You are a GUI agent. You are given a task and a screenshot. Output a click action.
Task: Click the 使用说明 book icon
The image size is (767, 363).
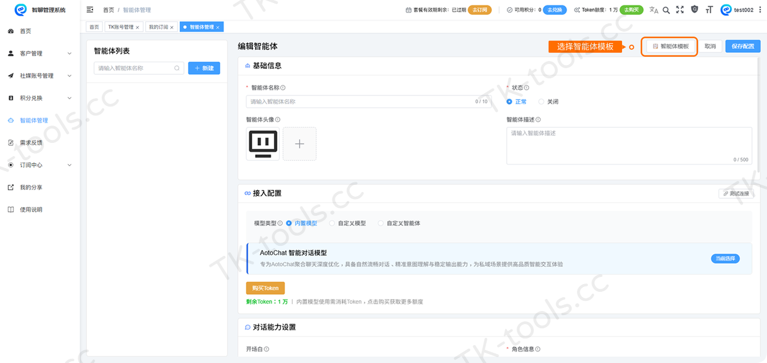tap(11, 209)
